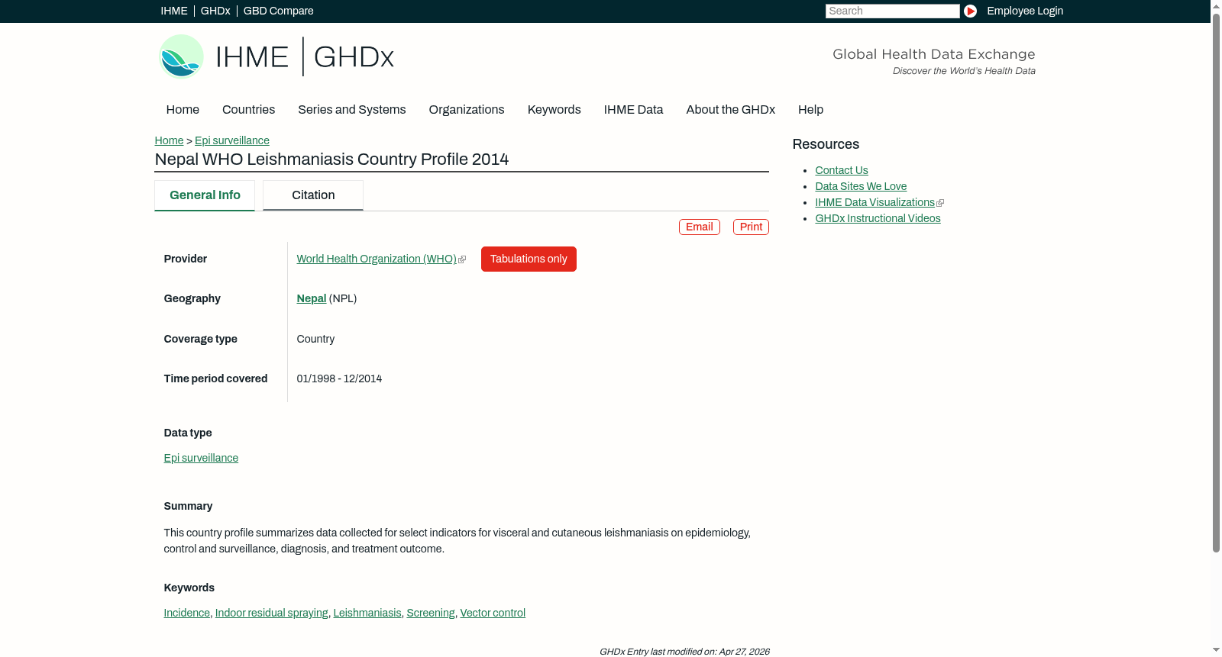This screenshot has width=1222, height=657.
Task: Click the scrollbar up arrow
Action: pyautogui.click(x=1216, y=5)
